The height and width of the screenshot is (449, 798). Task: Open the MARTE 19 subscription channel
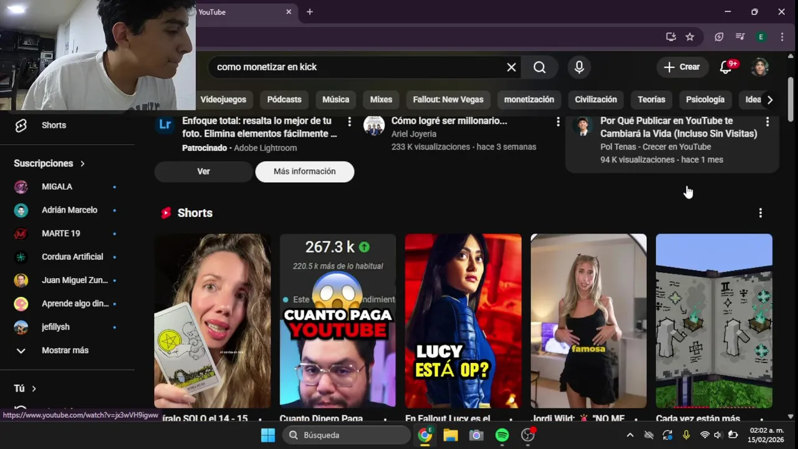(67, 233)
